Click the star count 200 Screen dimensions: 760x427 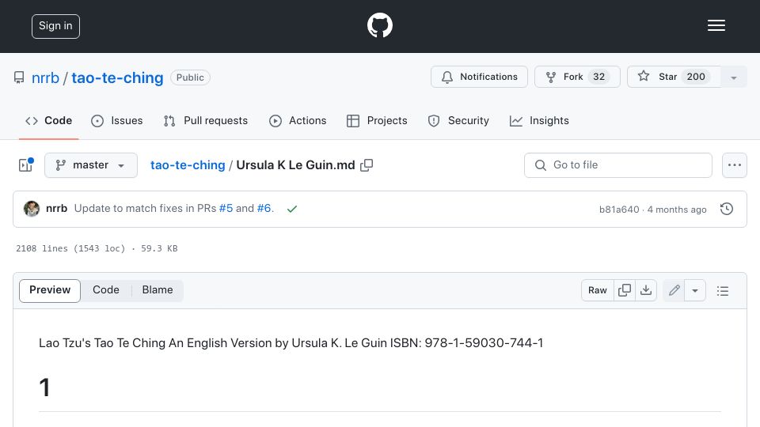point(696,77)
